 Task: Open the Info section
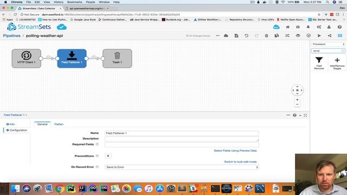tap(10, 124)
